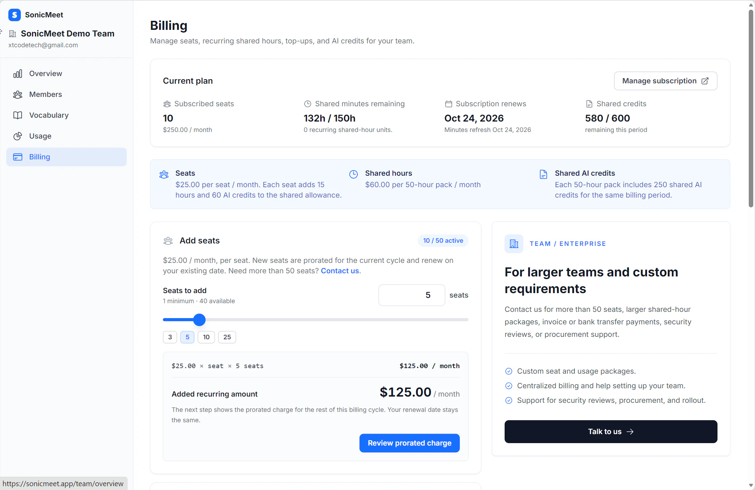Viewport: 755px width, 490px height.
Task: Click the blue clock icon beside Shared hours
Action: pyautogui.click(x=354, y=174)
